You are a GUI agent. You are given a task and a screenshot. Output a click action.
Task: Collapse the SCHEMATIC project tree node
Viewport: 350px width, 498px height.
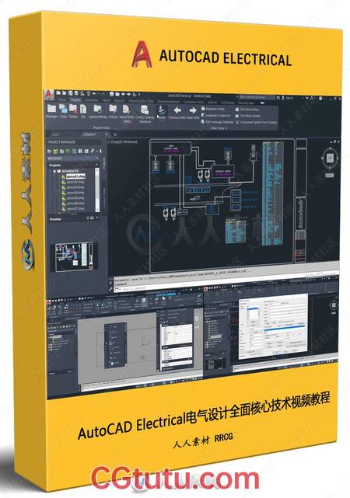(x=54, y=171)
